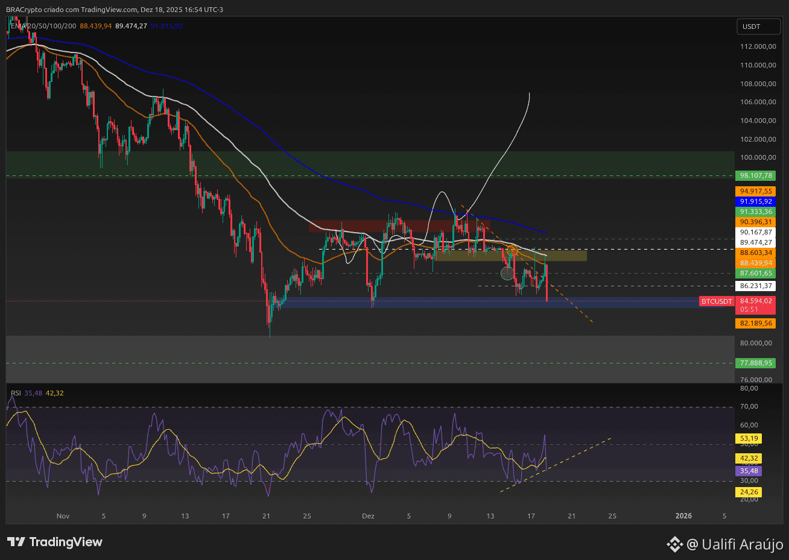The width and height of the screenshot is (789, 560).
Task: Click the purple RSI value 35,48 in legend
Action: pos(33,393)
